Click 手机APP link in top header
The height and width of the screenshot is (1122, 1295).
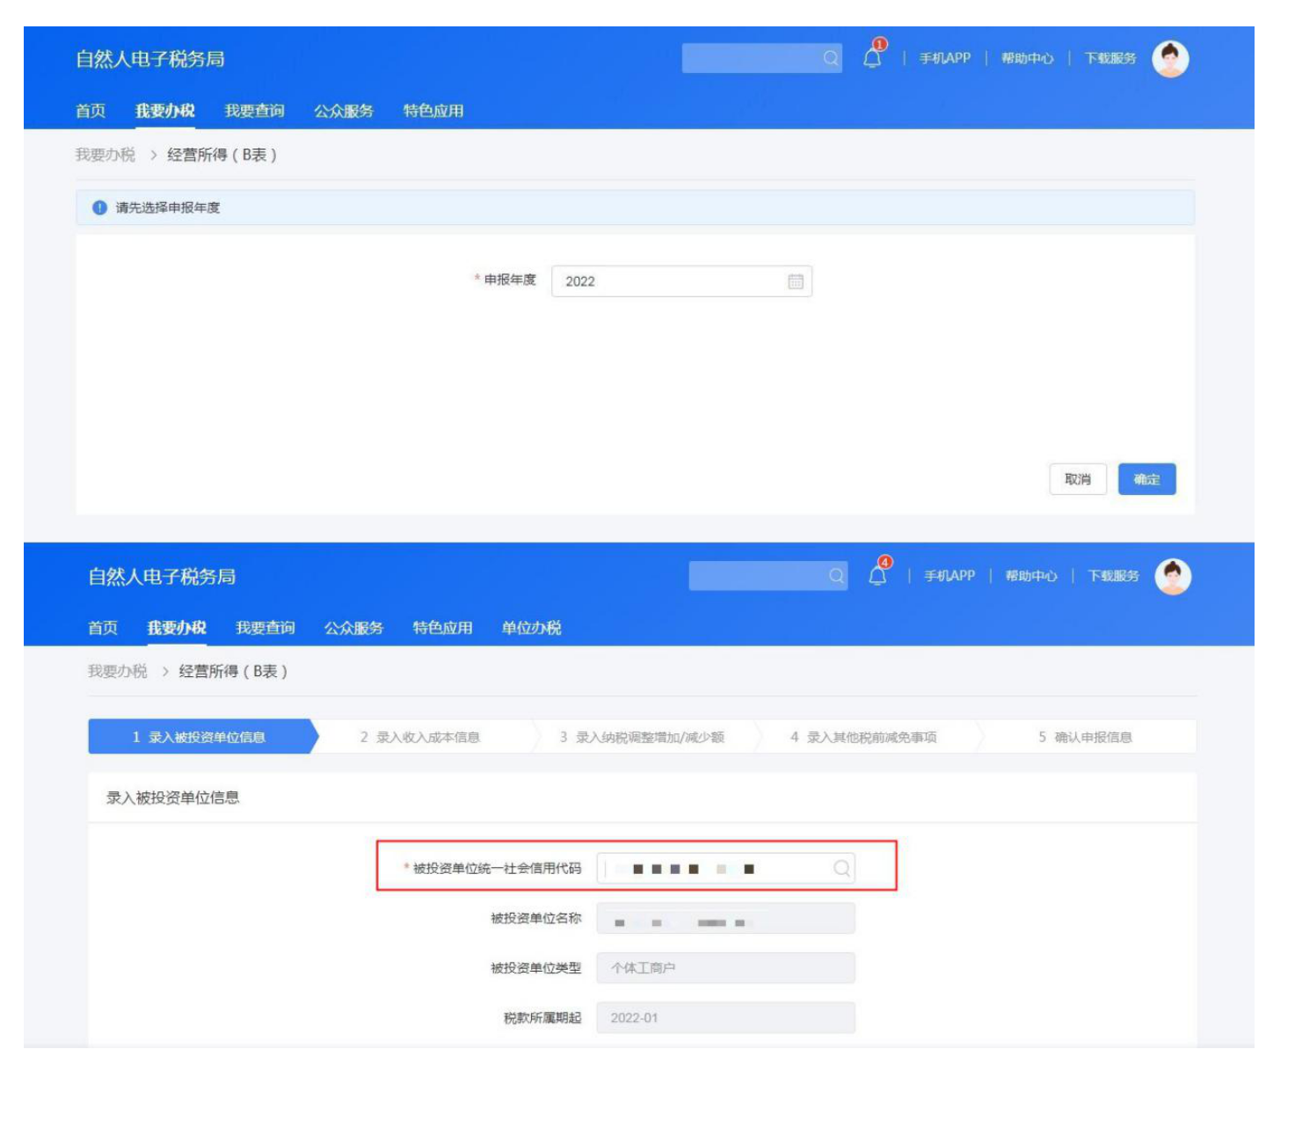945,58
